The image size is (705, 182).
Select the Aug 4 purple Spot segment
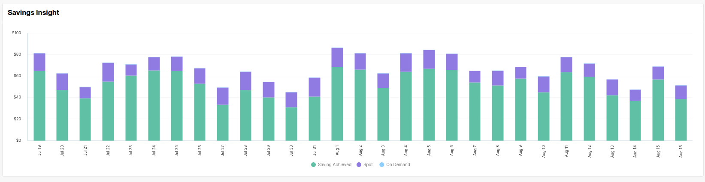(406, 63)
